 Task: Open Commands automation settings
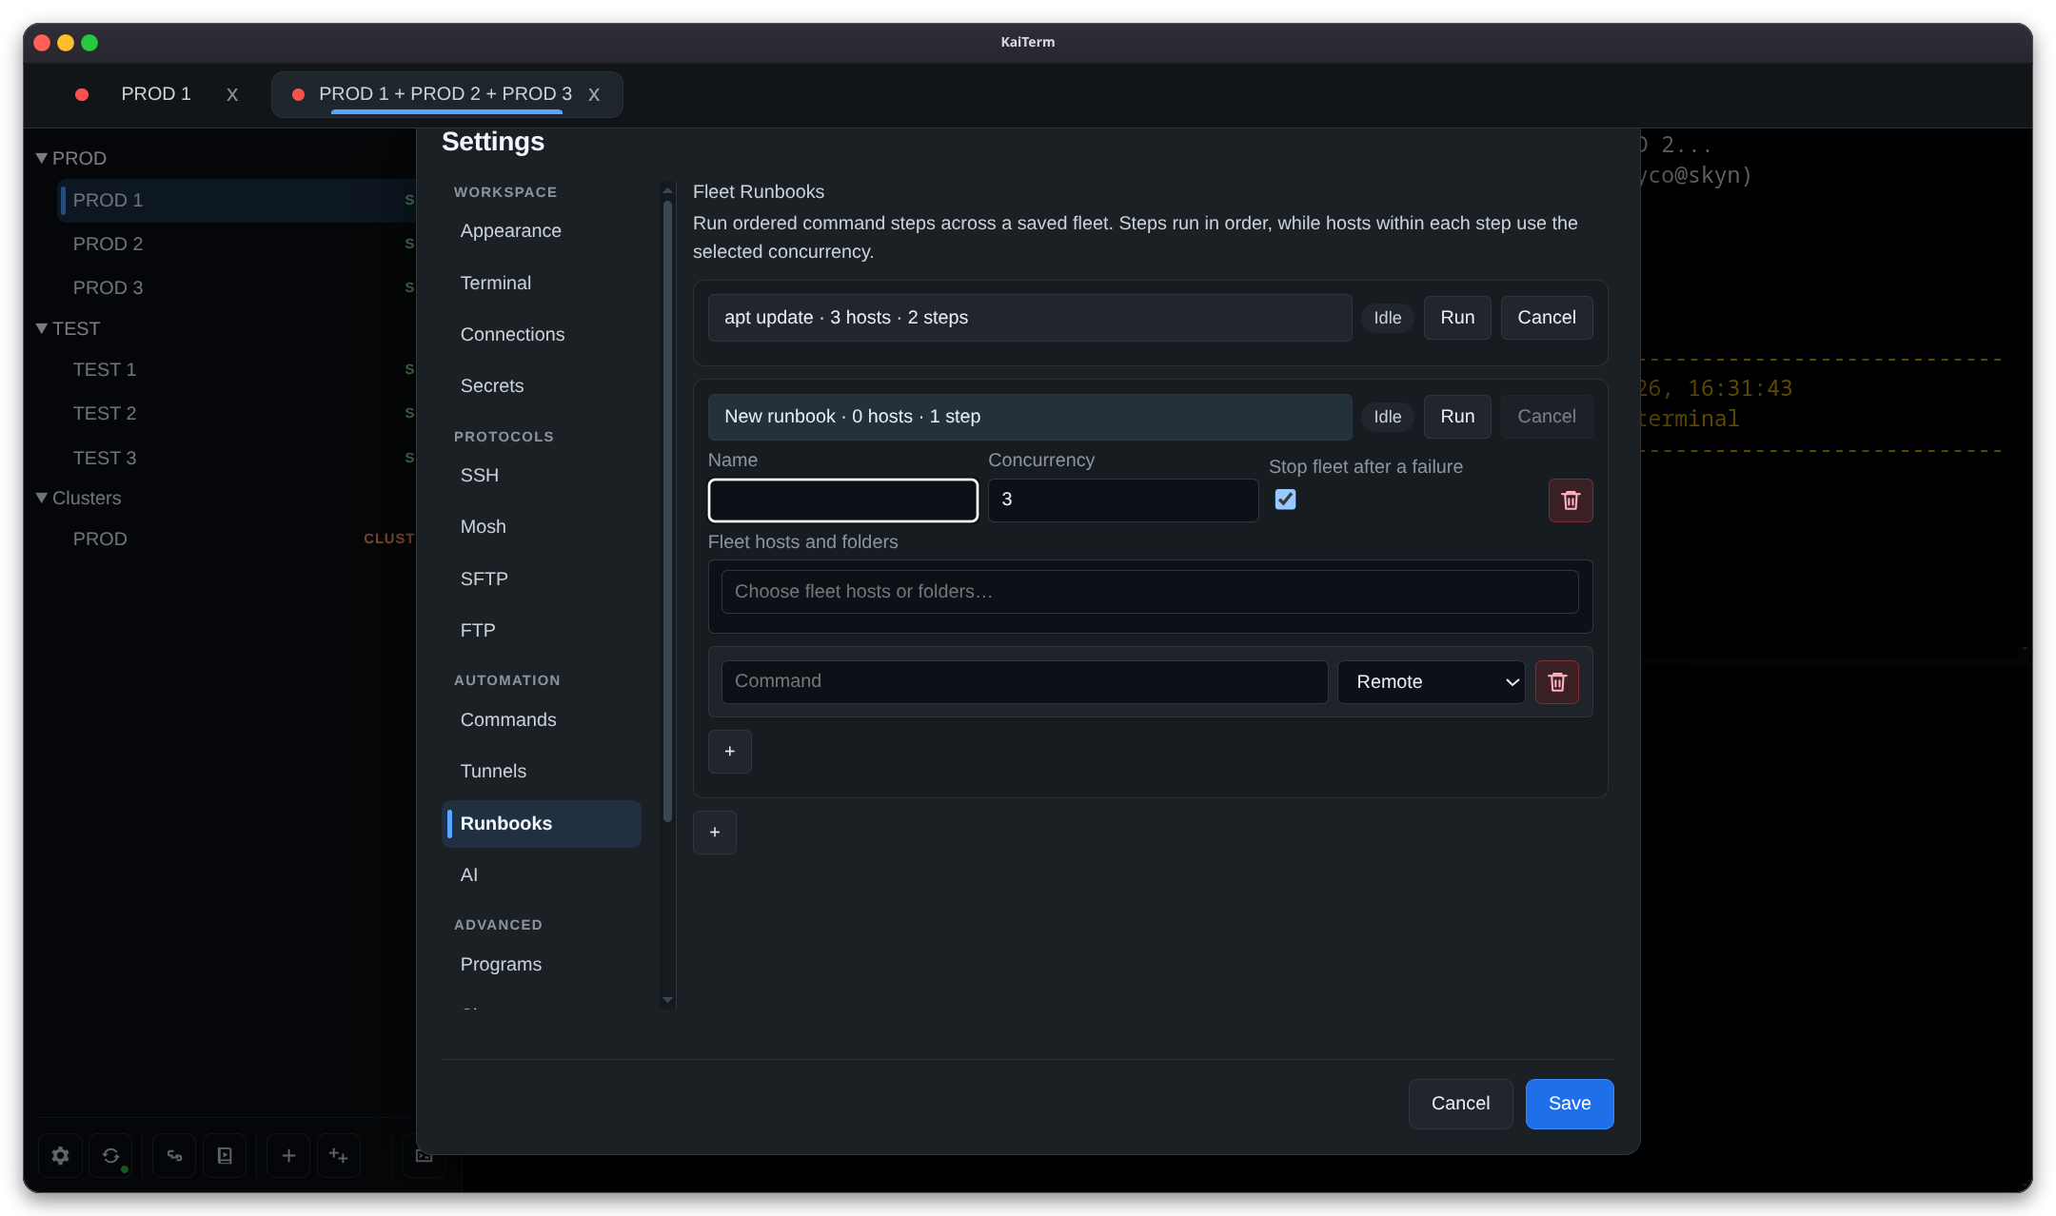point(541,720)
